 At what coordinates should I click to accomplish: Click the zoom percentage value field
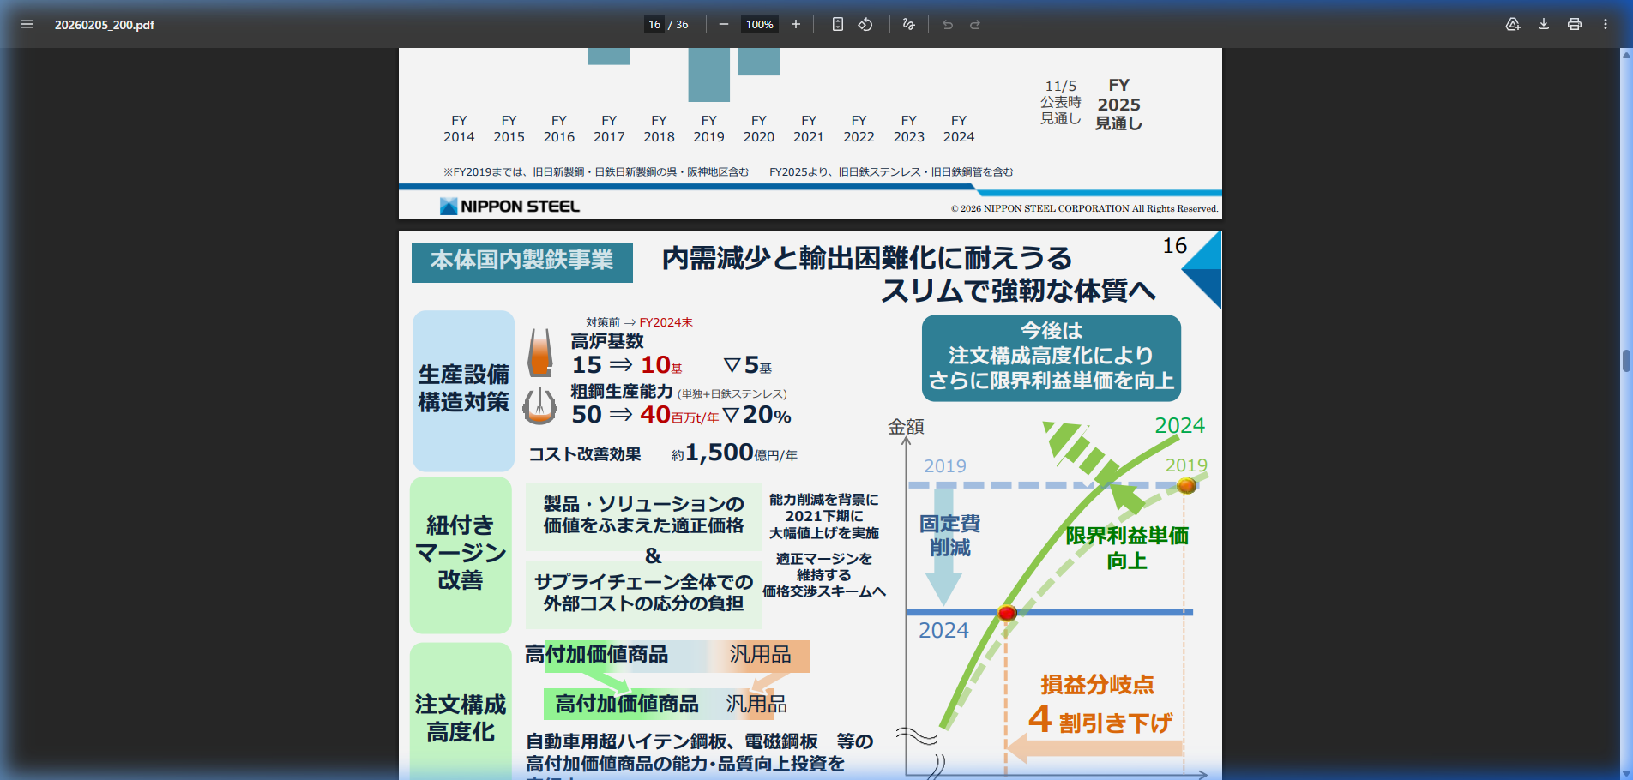[759, 24]
